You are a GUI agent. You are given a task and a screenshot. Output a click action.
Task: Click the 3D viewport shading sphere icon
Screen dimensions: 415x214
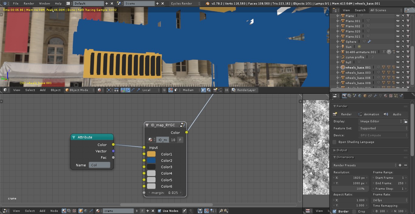click(x=99, y=90)
